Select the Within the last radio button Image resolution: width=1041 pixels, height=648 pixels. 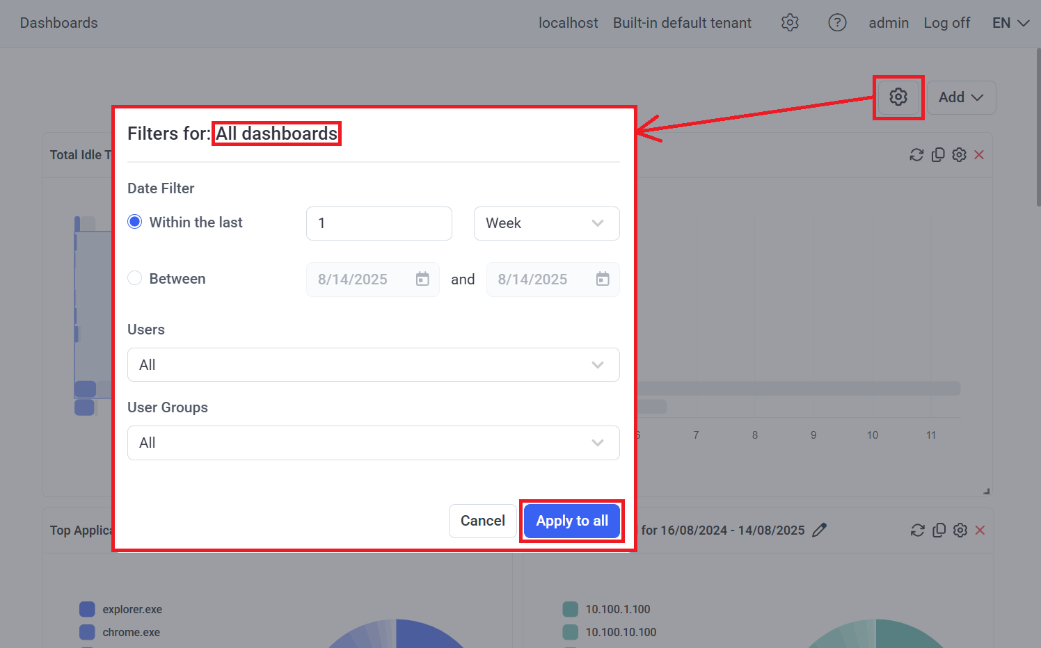coord(135,222)
